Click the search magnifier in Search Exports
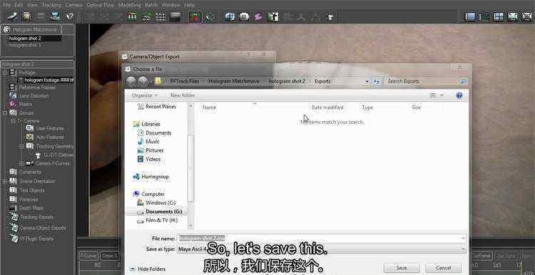 tap(463, 81)
